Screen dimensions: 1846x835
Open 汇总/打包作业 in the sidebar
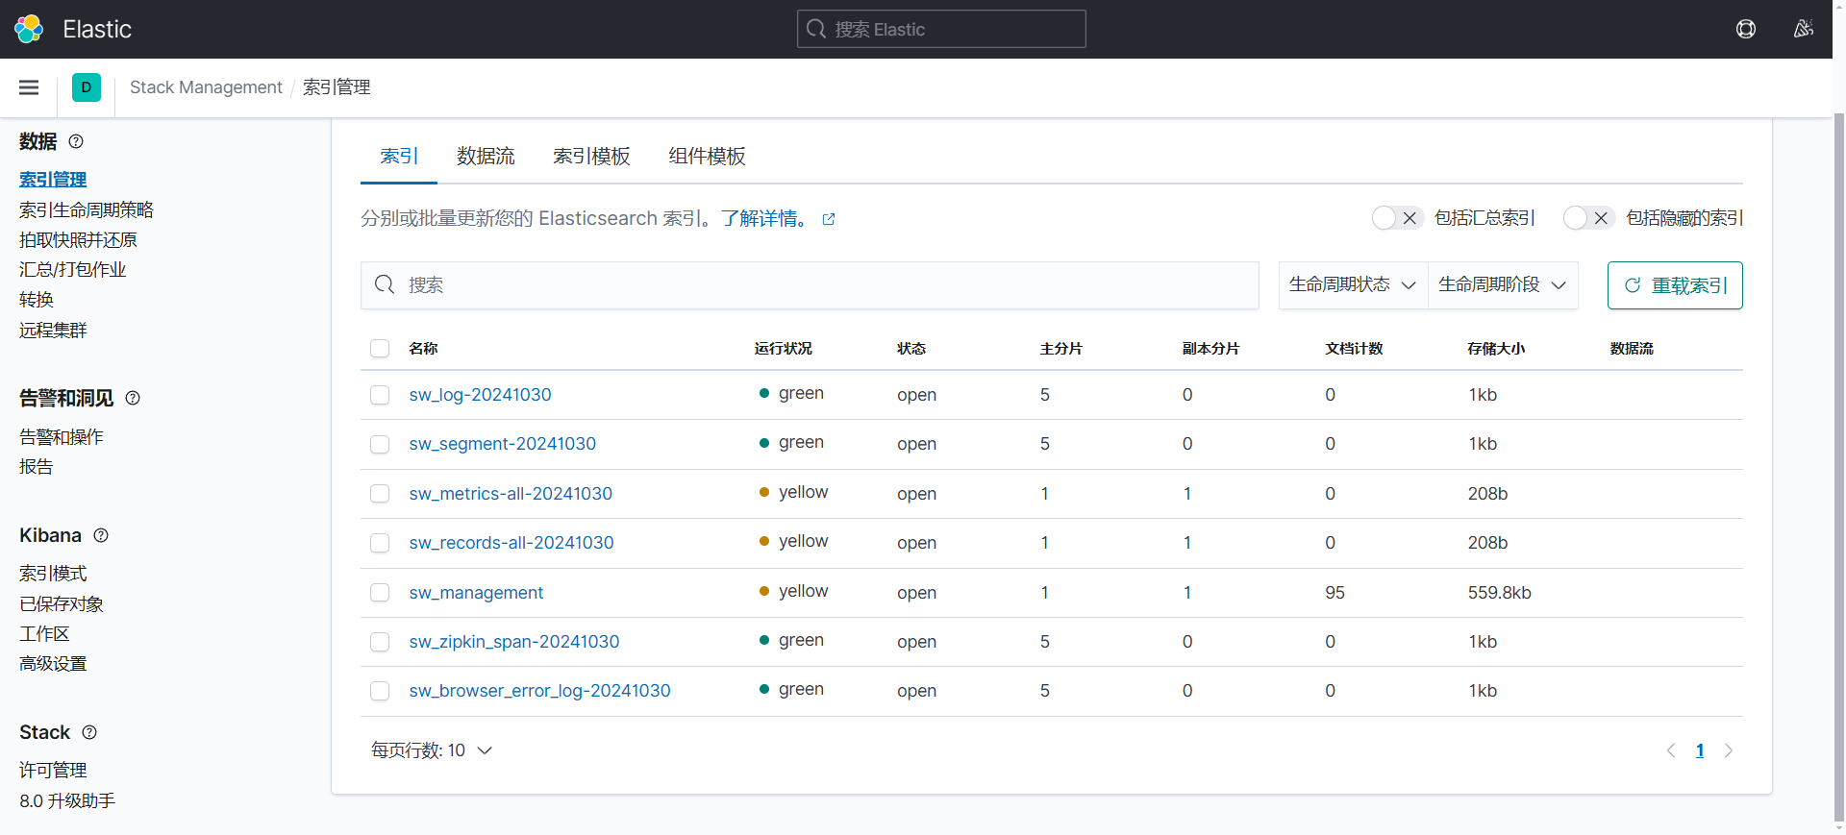tap(73, 269)
